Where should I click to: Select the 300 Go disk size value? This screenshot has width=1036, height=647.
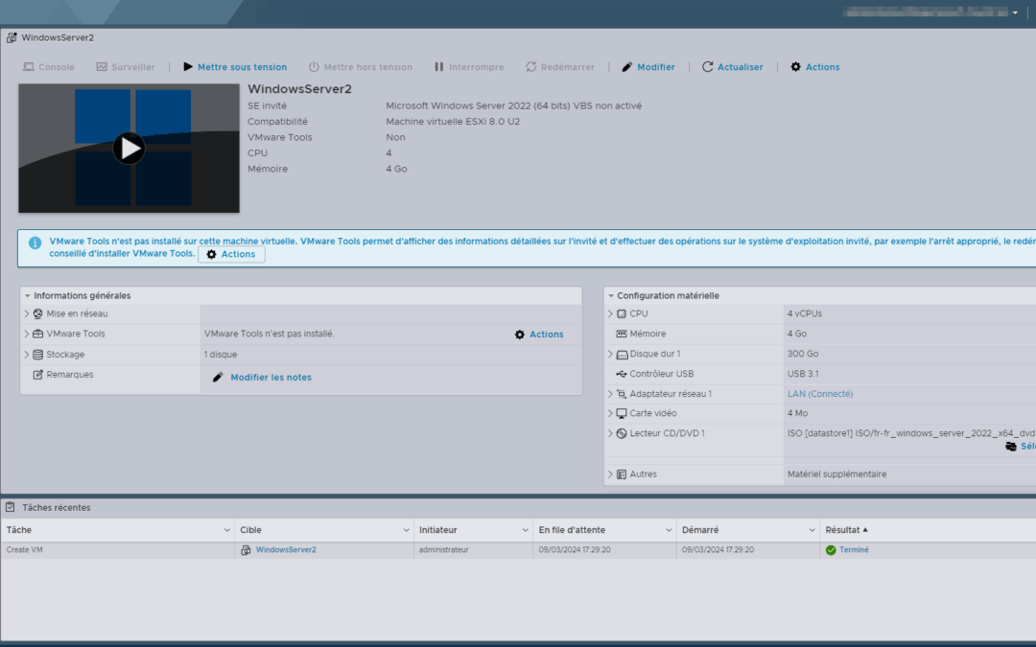(803, 354)
